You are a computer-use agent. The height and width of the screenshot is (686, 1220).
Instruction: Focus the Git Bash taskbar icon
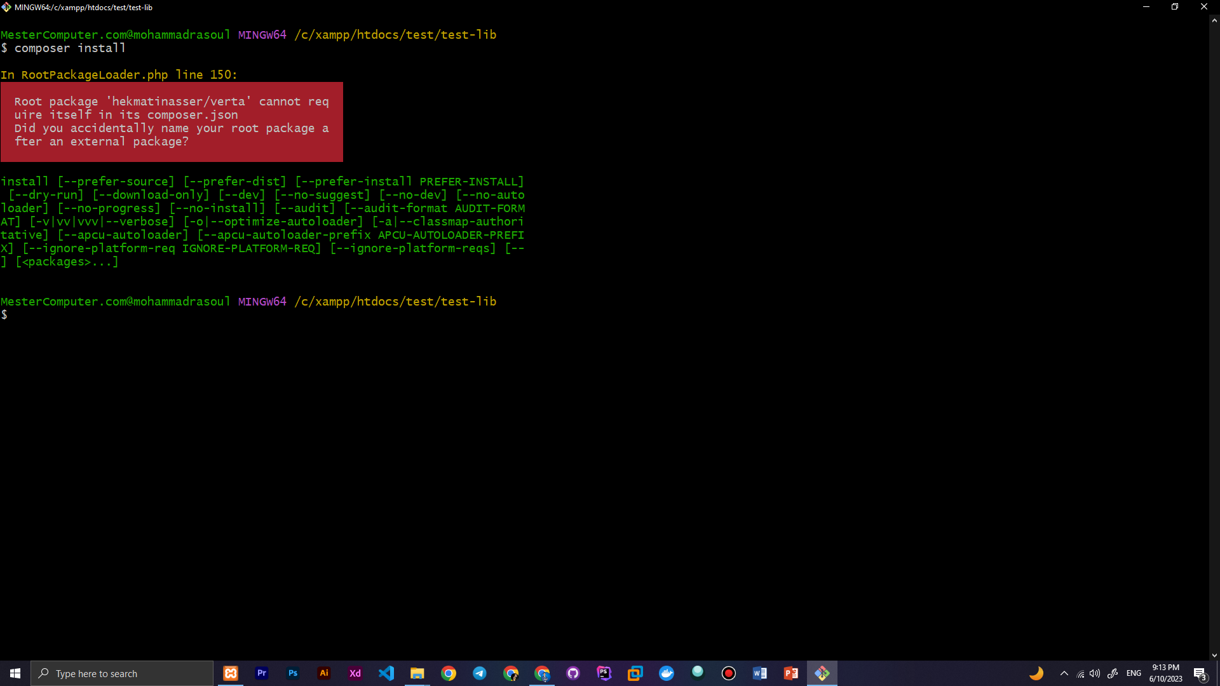pyautogui.click(x=822, y=673)
